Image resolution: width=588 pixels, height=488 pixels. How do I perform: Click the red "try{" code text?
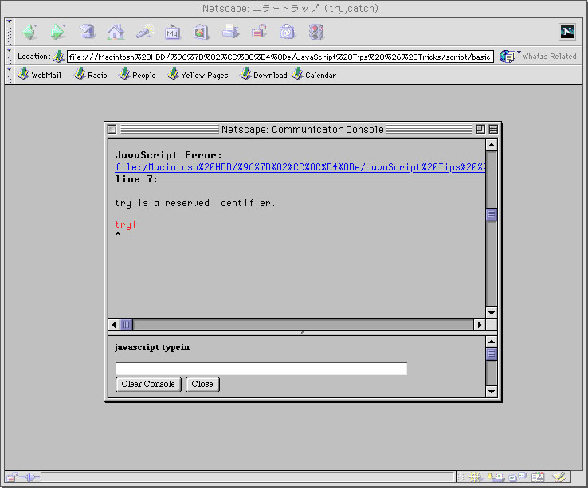126,224
